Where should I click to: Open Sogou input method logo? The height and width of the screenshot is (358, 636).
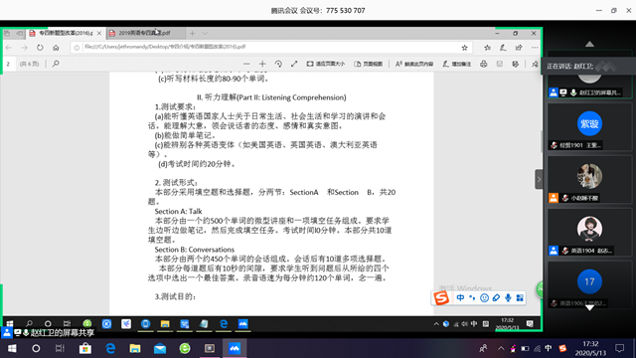pos(441,298)
